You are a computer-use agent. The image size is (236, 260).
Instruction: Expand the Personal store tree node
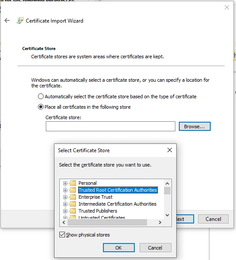point(65,183)
